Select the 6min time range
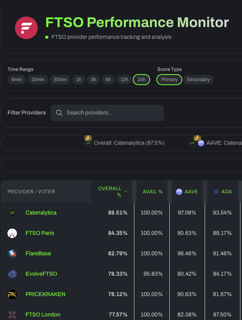 click(x=16, y=80)
